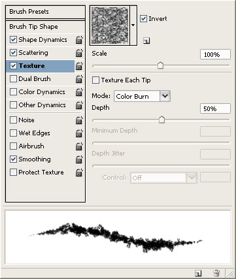Click the Protect Texture label
This screenshot has width=236, height=279.
click(41, 172)
